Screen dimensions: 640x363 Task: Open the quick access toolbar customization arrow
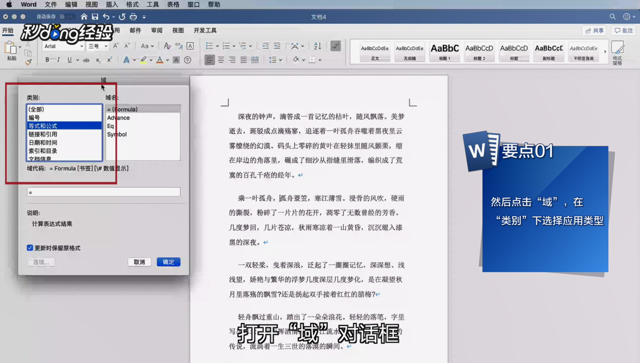(x=144, y=17)
